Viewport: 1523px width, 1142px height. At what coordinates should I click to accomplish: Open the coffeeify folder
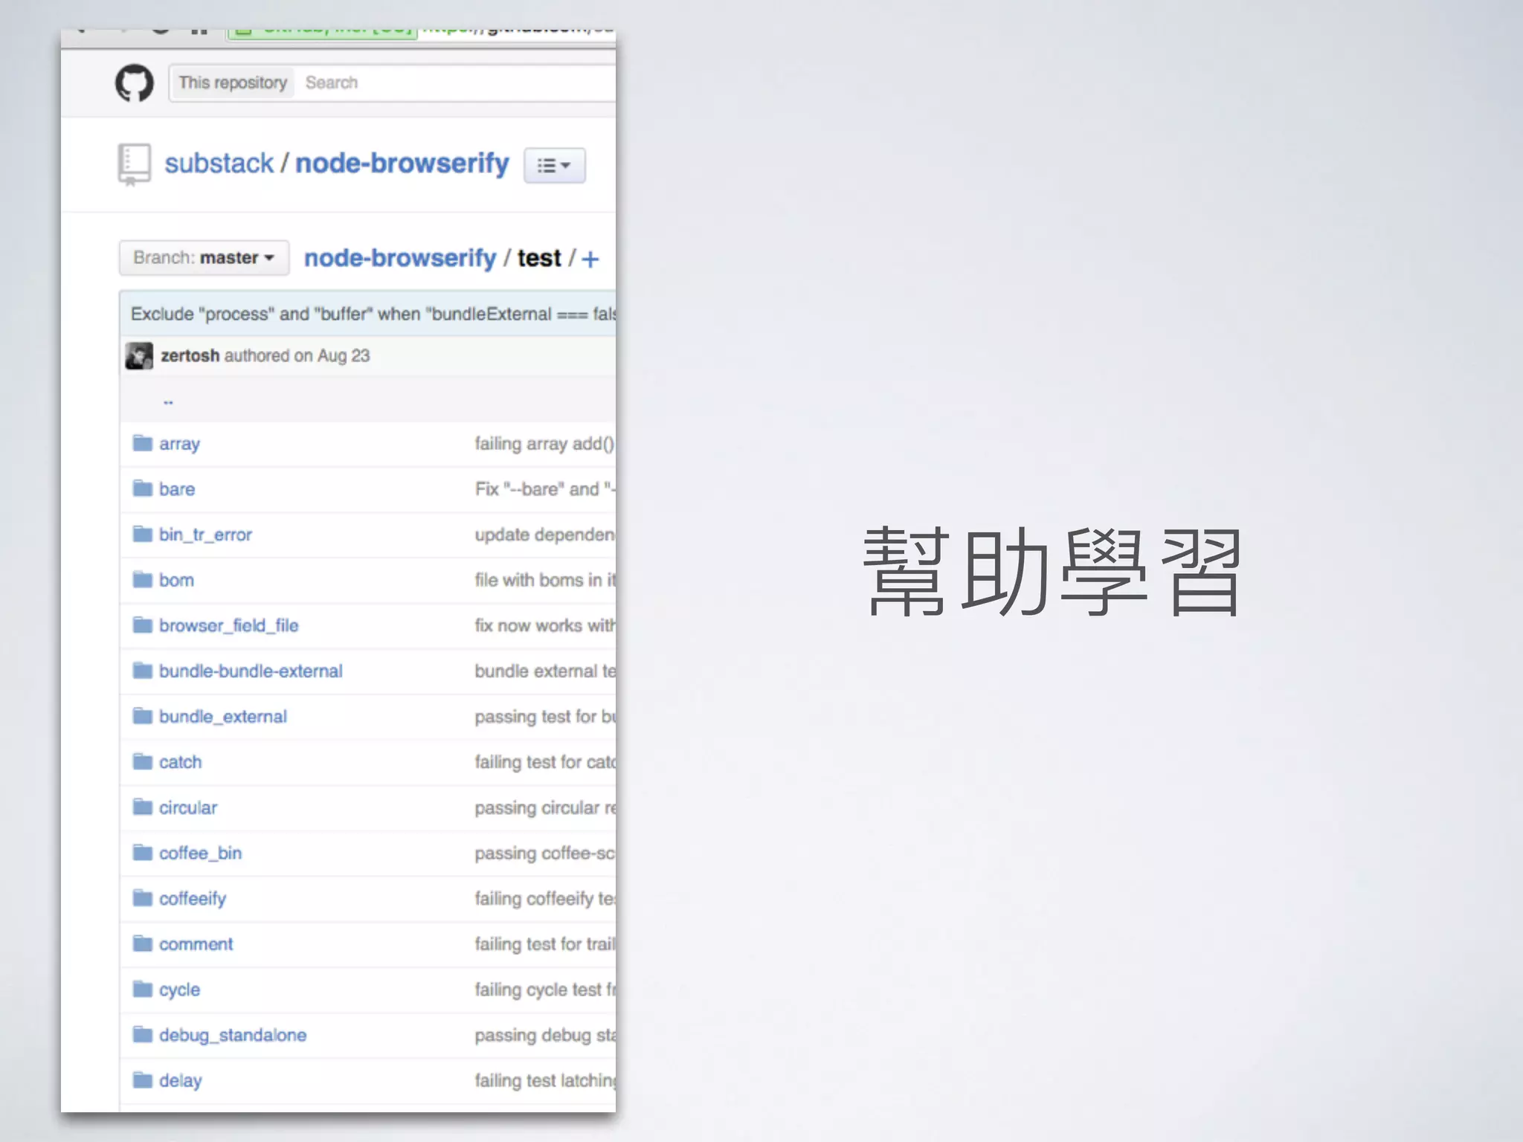point(193,899)
